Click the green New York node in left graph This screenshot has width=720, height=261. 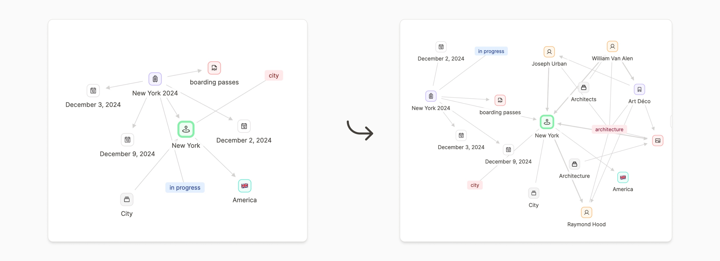186,129
